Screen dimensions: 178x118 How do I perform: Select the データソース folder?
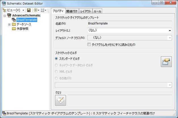coord(24,24)
